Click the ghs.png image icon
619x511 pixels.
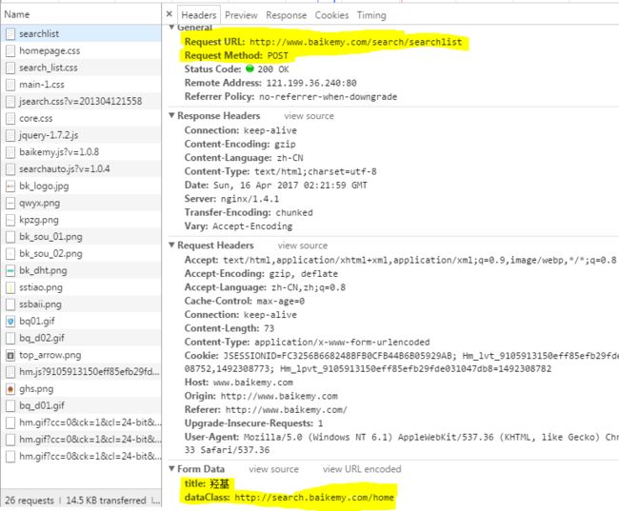pos(10,389)
